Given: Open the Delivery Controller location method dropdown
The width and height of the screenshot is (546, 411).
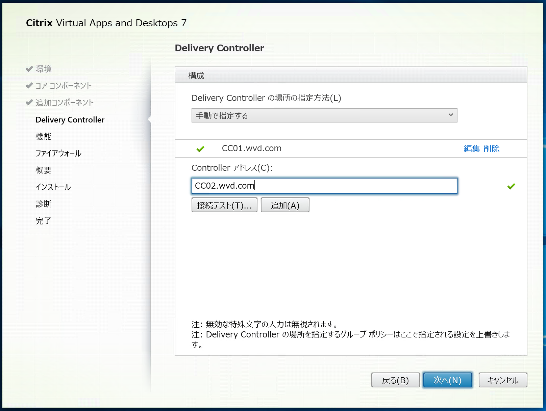Looking at the screenshot, I should (324, 115).
